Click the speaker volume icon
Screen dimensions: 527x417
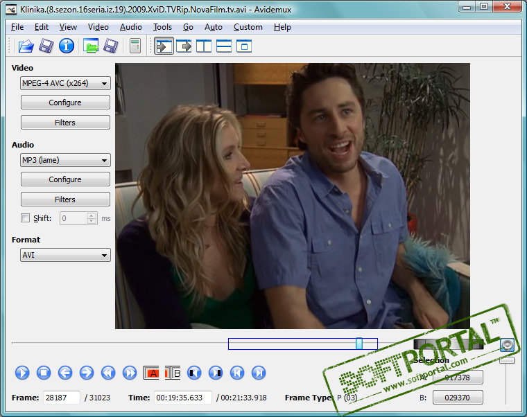pos(507,345)
